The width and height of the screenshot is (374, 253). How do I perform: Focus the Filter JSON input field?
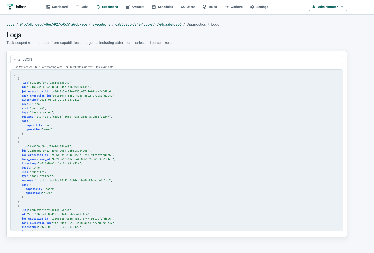pos(177,60)
